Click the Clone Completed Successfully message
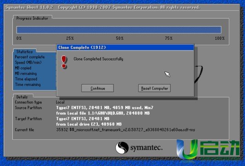Screen dimensions: 245x166 (98, 59)
